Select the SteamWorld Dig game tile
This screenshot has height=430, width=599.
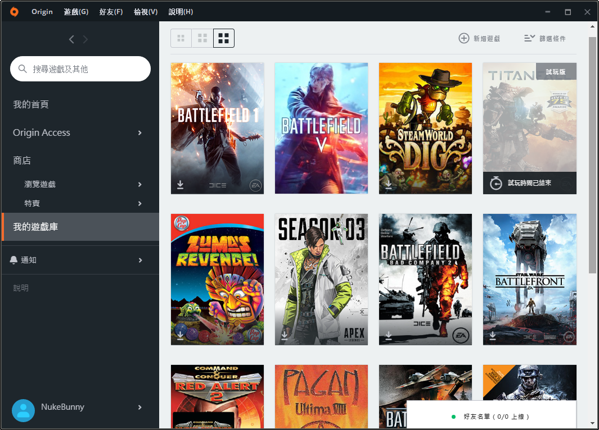pyautogui.click(x=425, y=129)
